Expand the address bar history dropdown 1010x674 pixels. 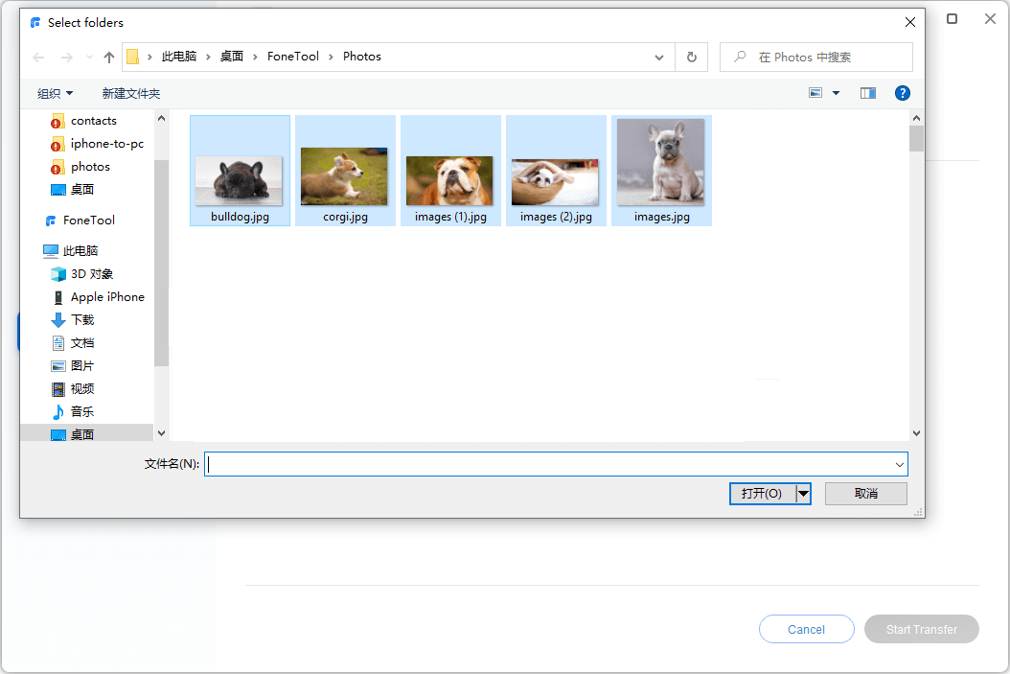click(x=659, y=58)
